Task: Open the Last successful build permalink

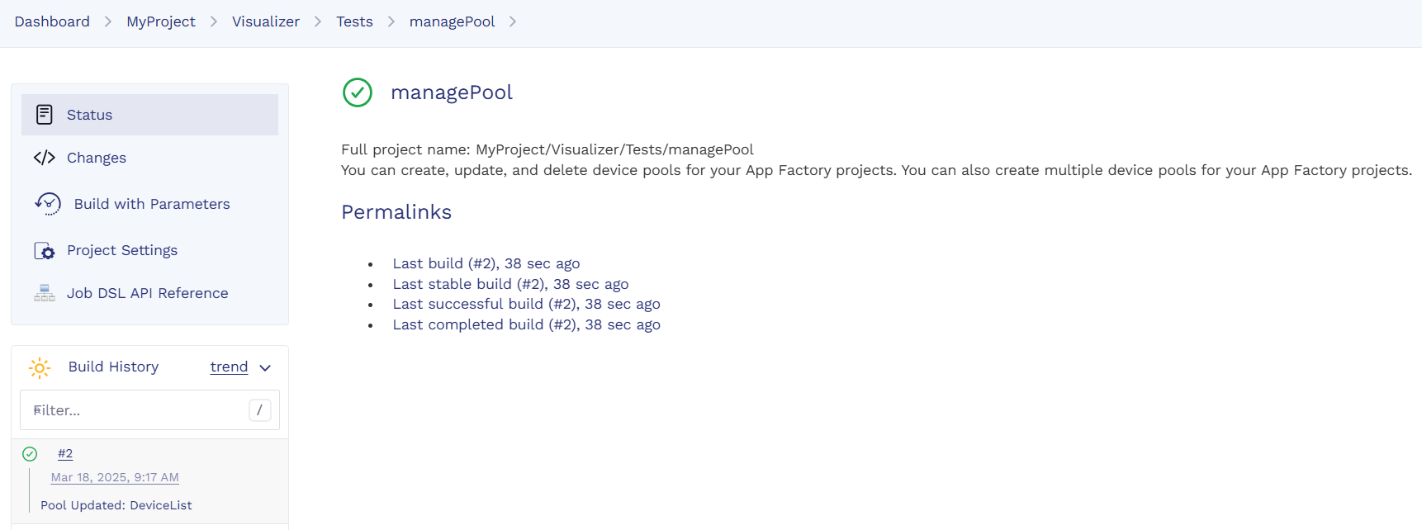Action: 526,304
